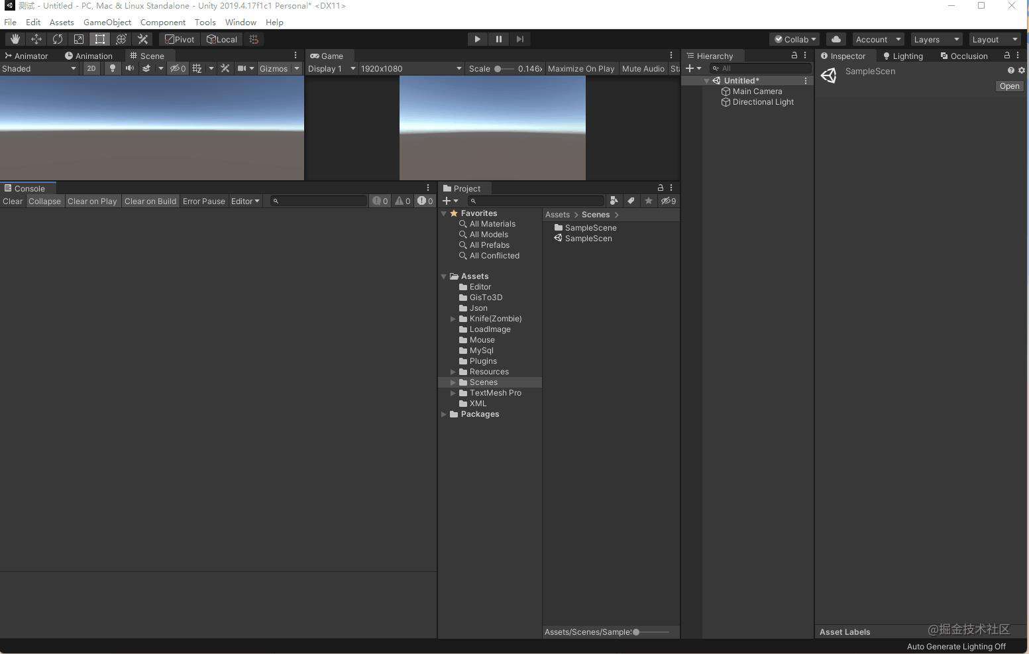This screenshot has width=1029, height=654.
Task: Open the Display 1 dropdown
Action: coord(331,68)
